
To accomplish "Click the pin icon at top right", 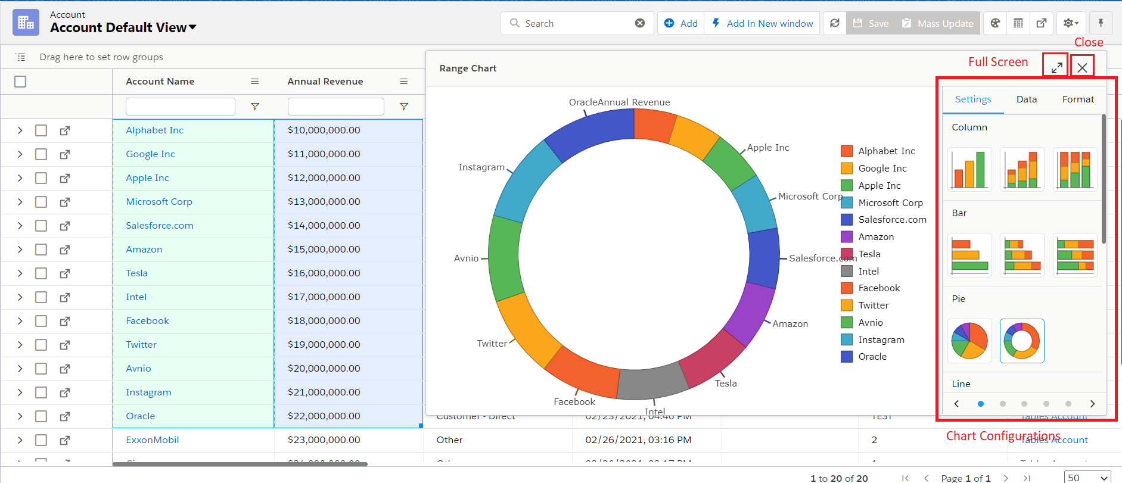I will tap(1101, 23).
